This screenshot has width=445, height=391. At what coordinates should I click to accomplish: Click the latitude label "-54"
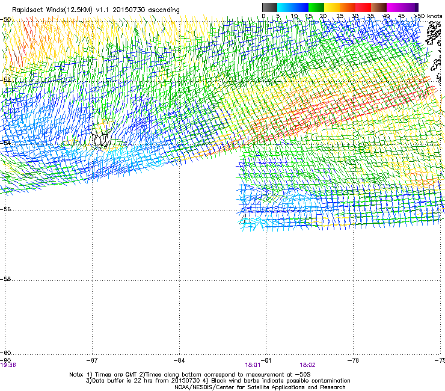tap(5, 143)
